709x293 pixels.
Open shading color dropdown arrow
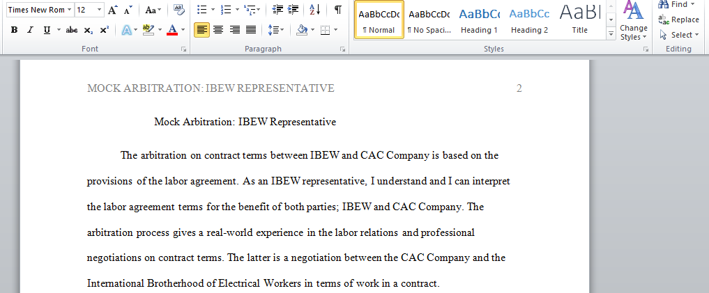pos(312,30)
